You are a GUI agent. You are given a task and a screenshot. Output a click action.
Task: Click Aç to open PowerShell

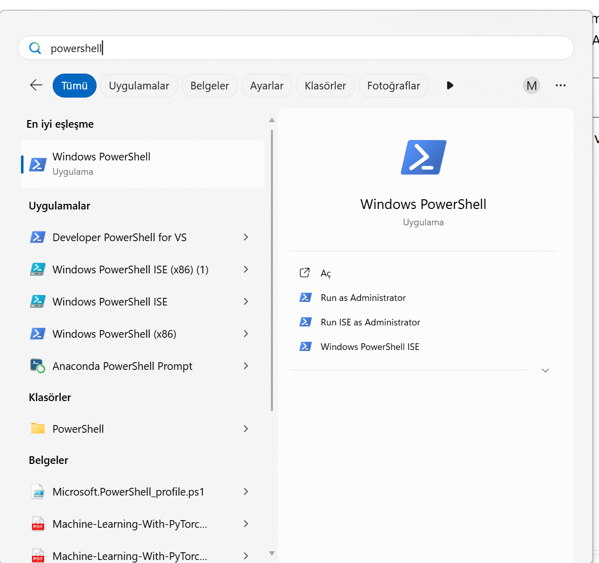click(x=326, y=273)
